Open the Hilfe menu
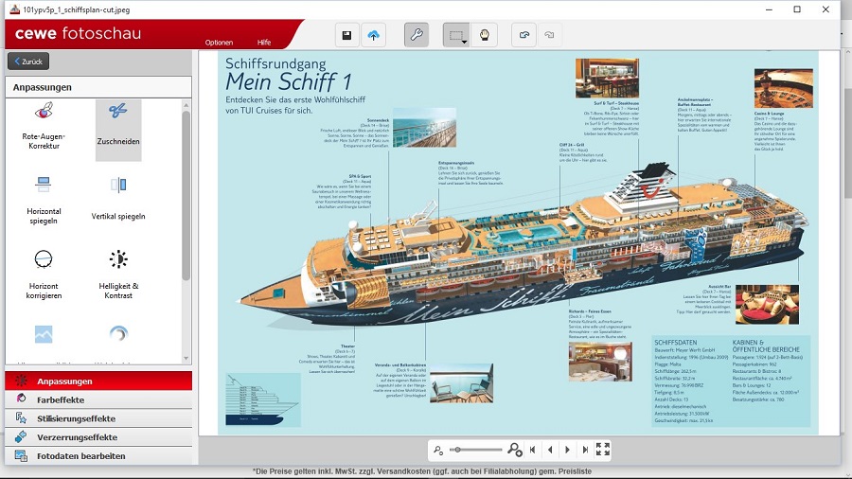Viewport: 852px width, 479px height. (264, 43)
